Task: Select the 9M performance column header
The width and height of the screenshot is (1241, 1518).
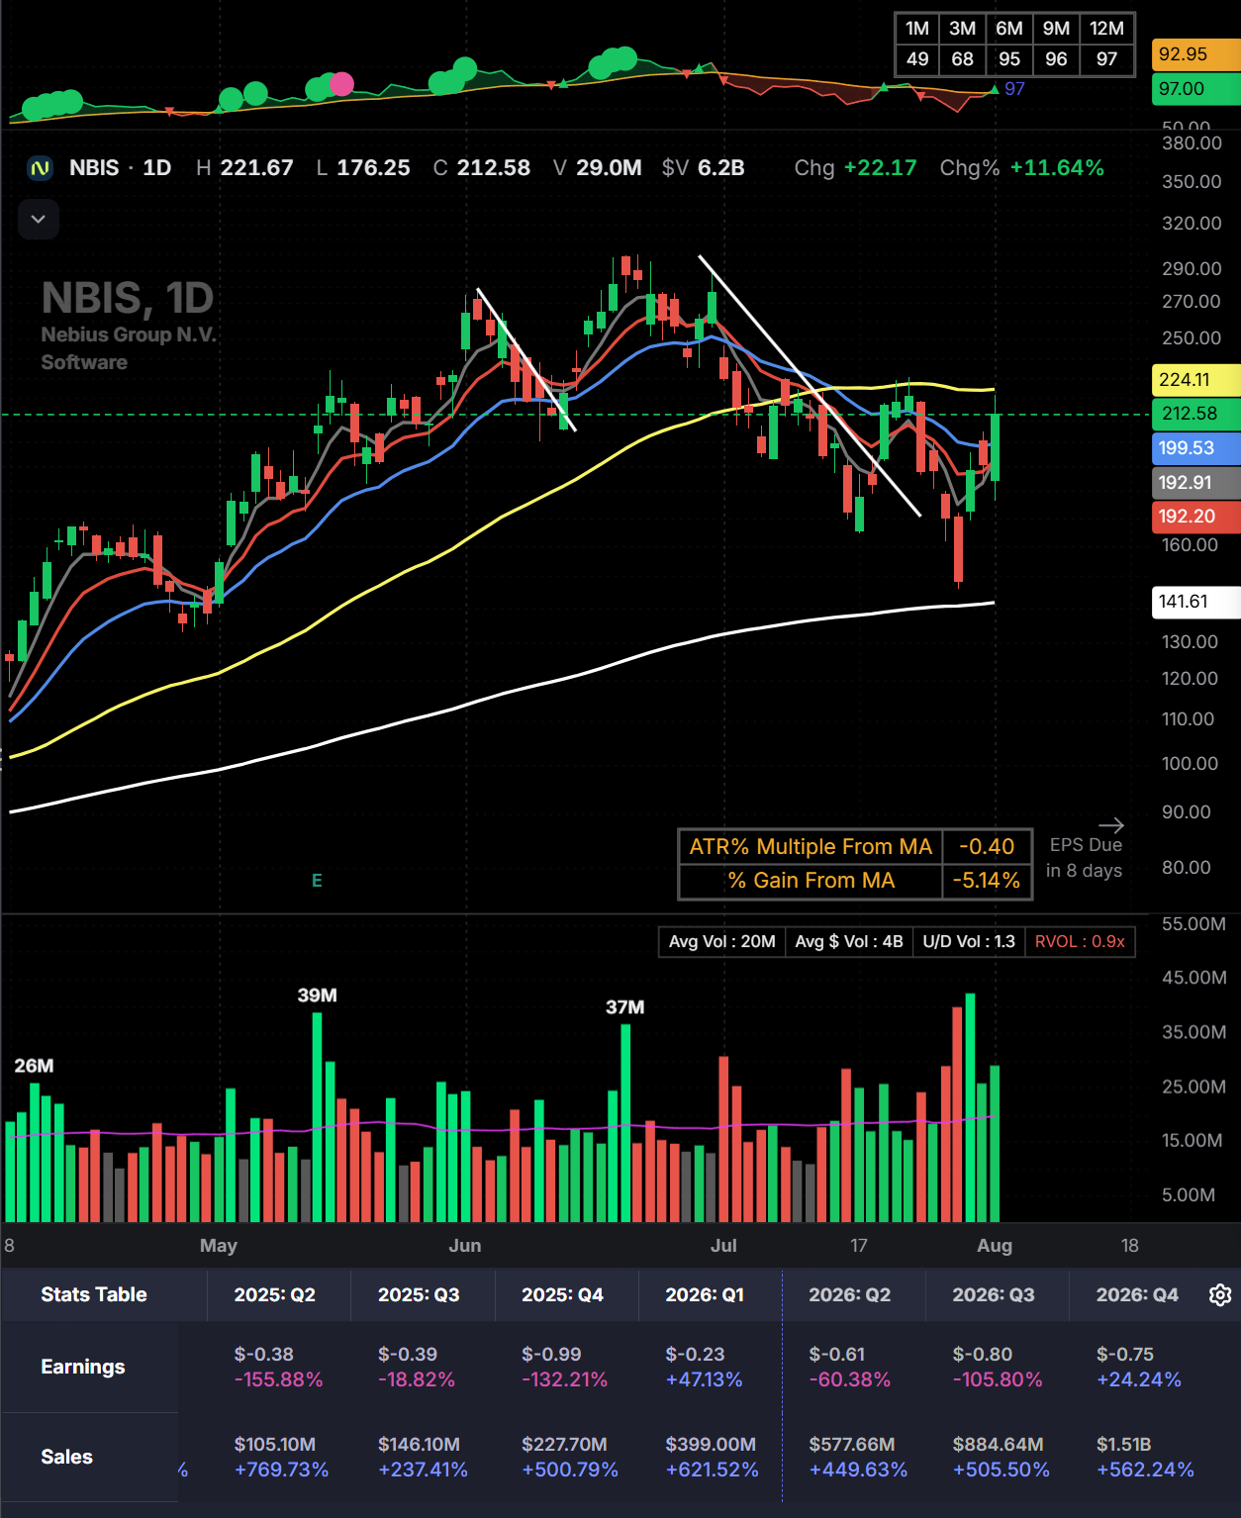Action: 1056,29
